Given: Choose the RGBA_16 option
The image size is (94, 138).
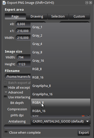Looking at the screenshot, I should [x=61, y=111].
